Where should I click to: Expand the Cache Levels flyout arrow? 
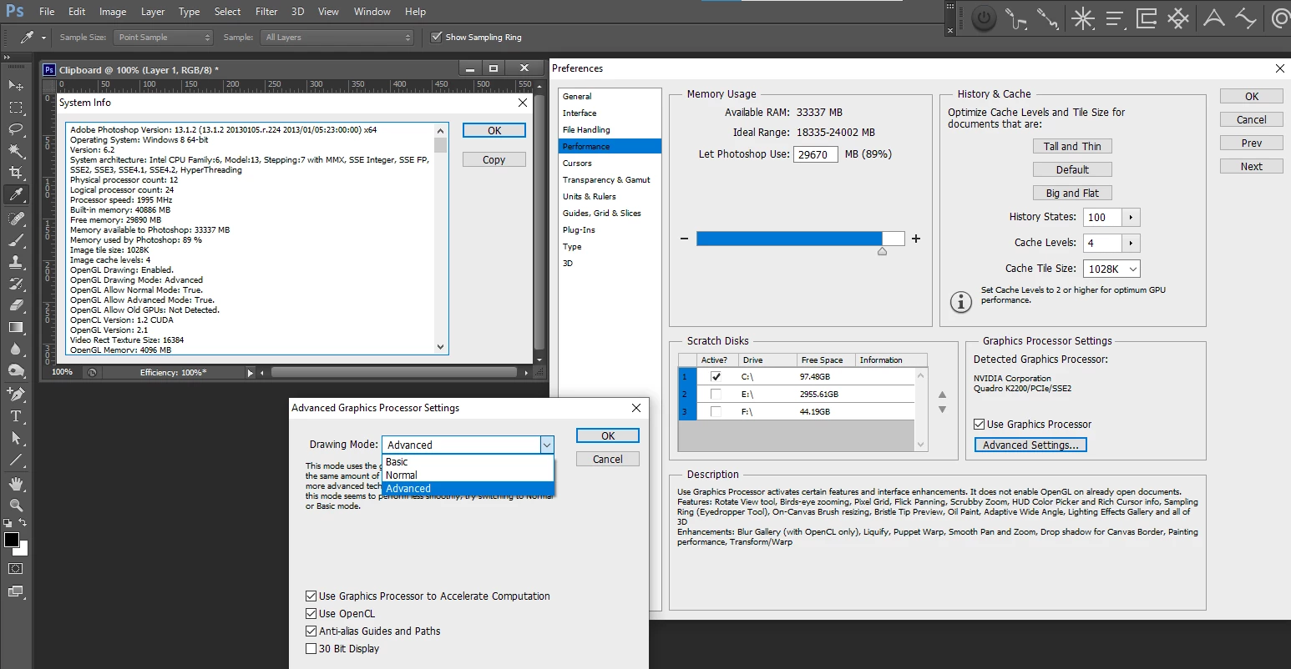click(1131, 243)
